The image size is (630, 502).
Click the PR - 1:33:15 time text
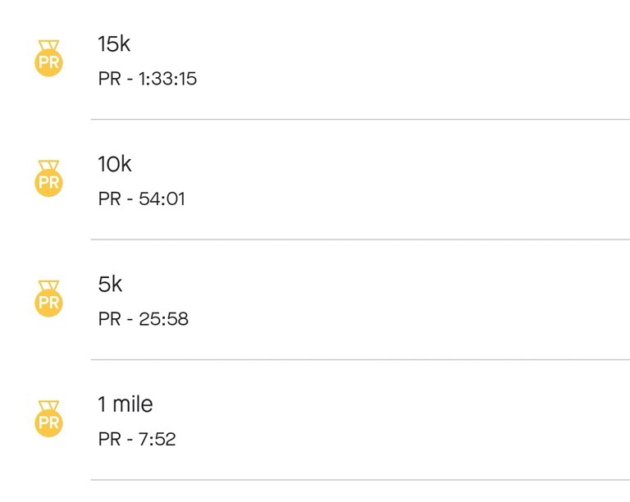[x=148, y=79]
